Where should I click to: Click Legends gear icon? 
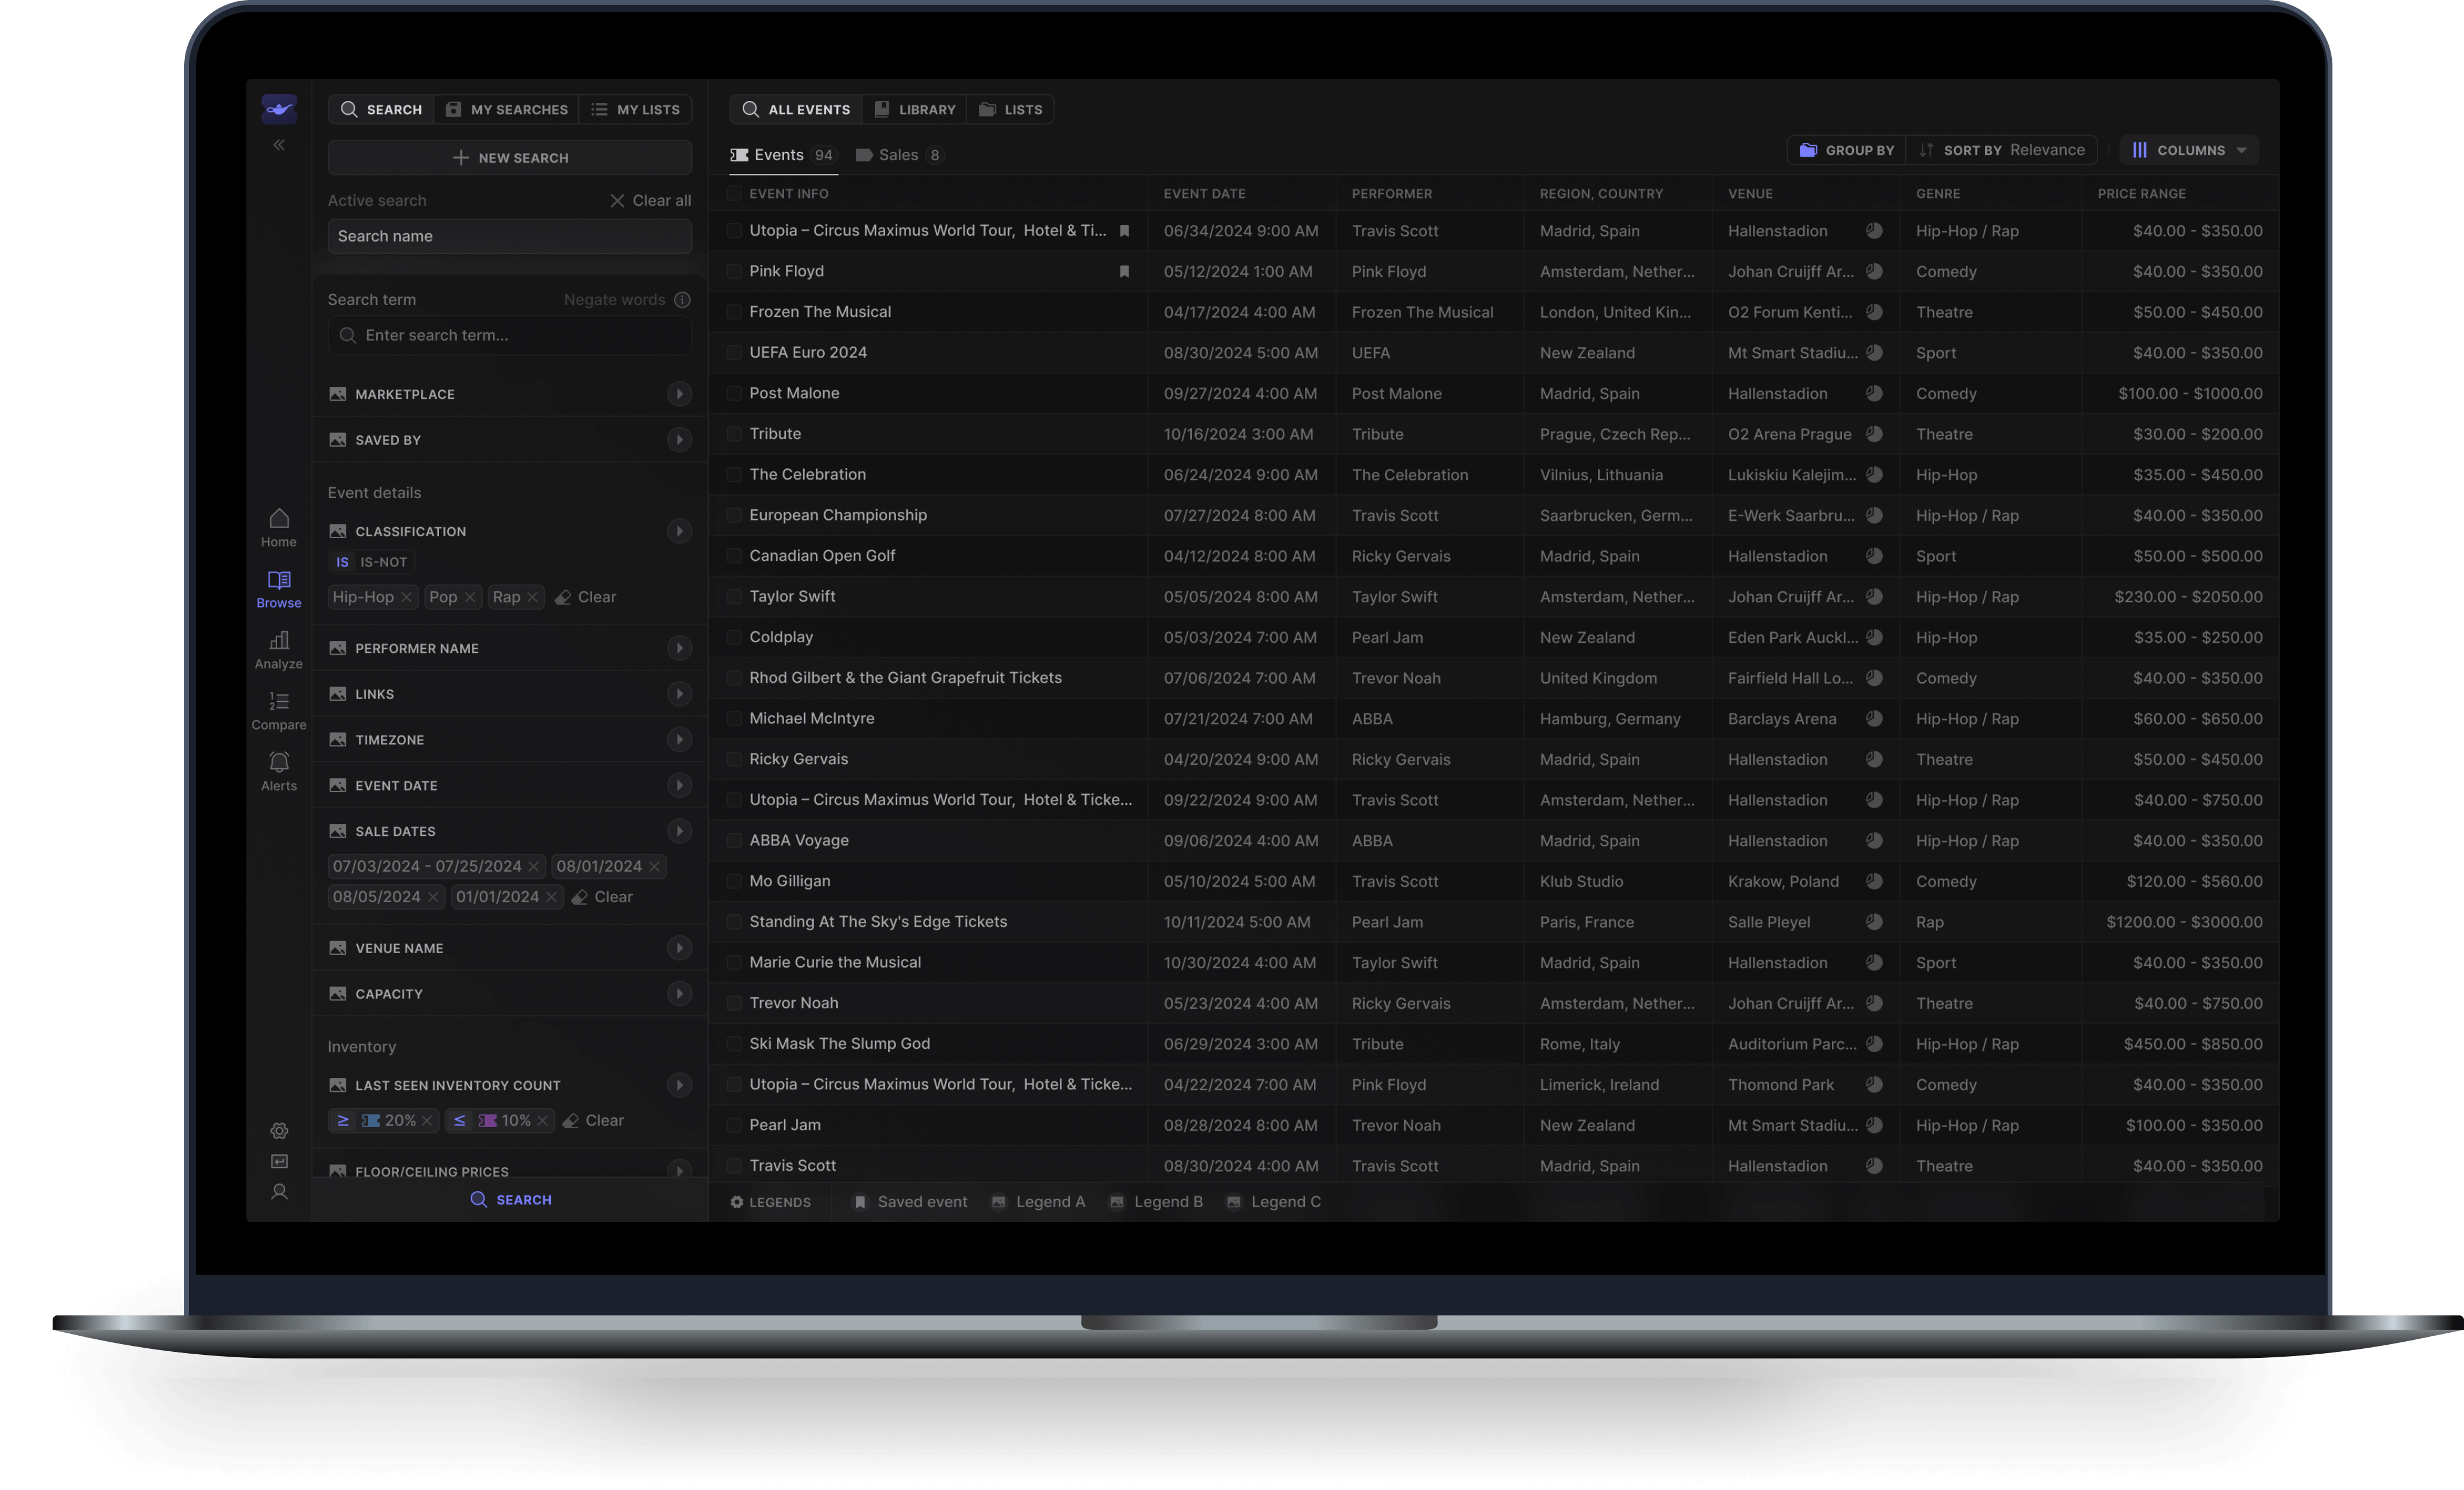pyautogui.click(x=737, y=1202)
